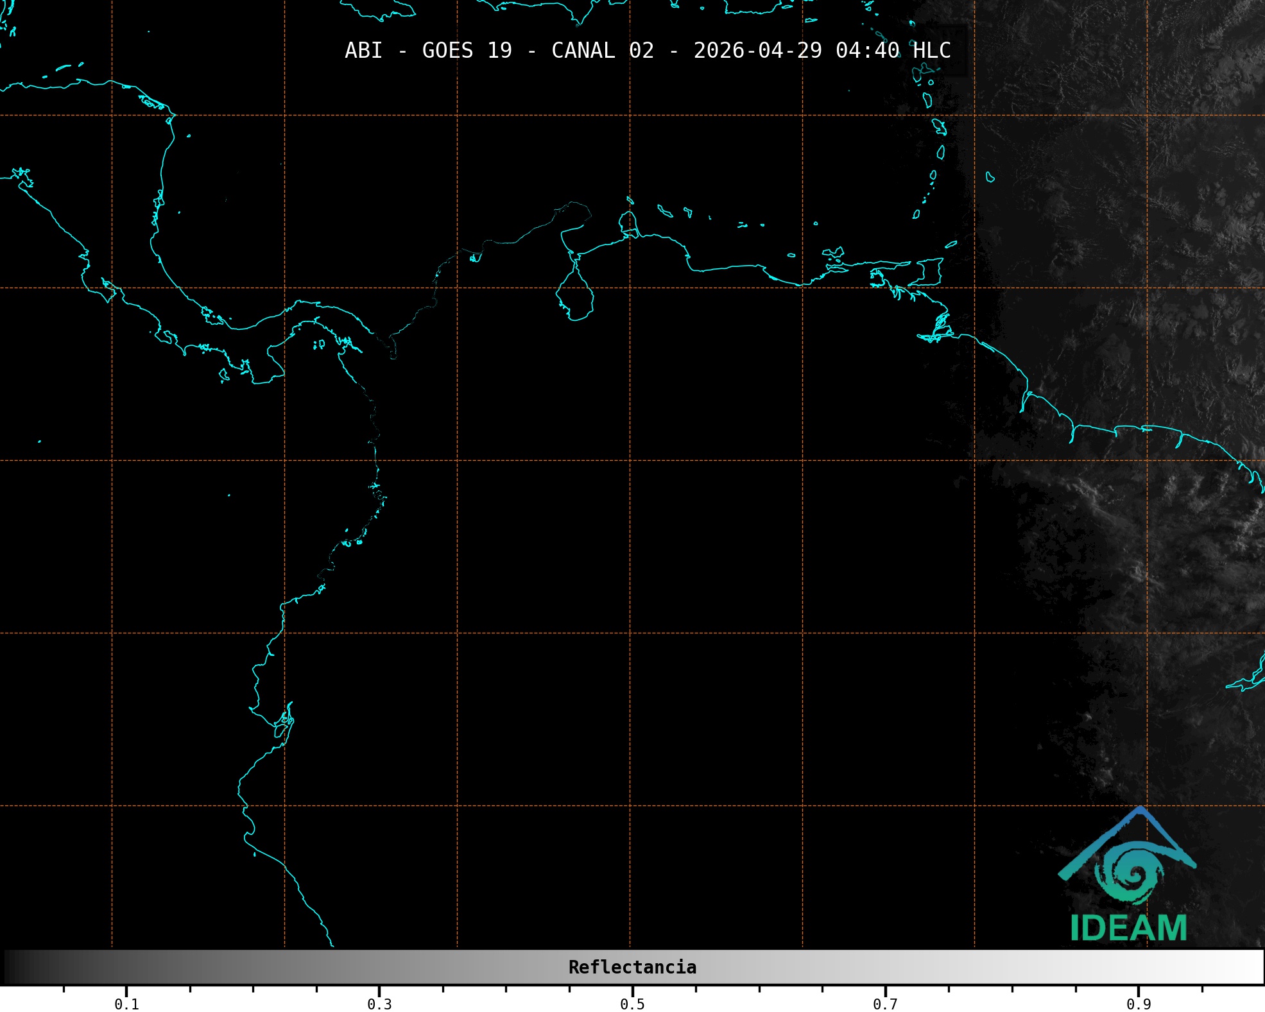Screen dimensions: 1265x1012
Task: Click the 0.5 tick label on the colorbar
Action: tap(632, 1004)
